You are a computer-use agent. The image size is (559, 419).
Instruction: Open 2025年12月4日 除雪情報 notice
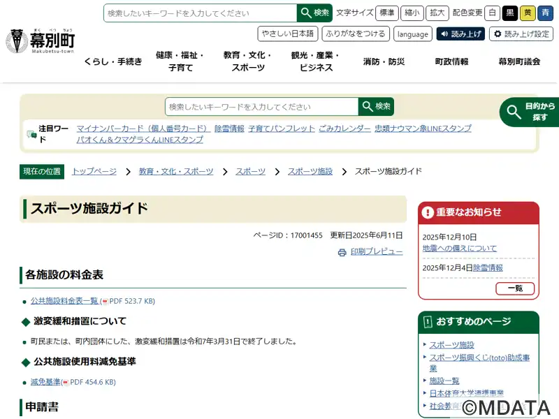pos(488,268)
